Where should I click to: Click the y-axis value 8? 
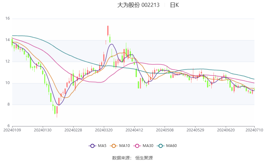(8, 104)
